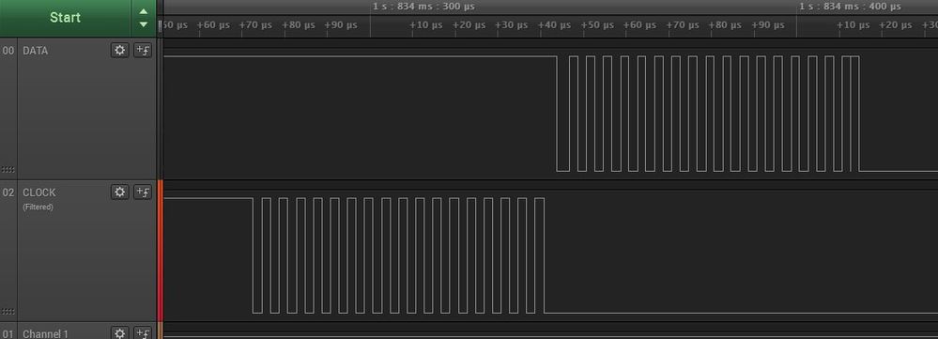Set trigger edge for Channel 1
Image resolution: width=938 pixels, height=339 pixels.
pos(143,333)
